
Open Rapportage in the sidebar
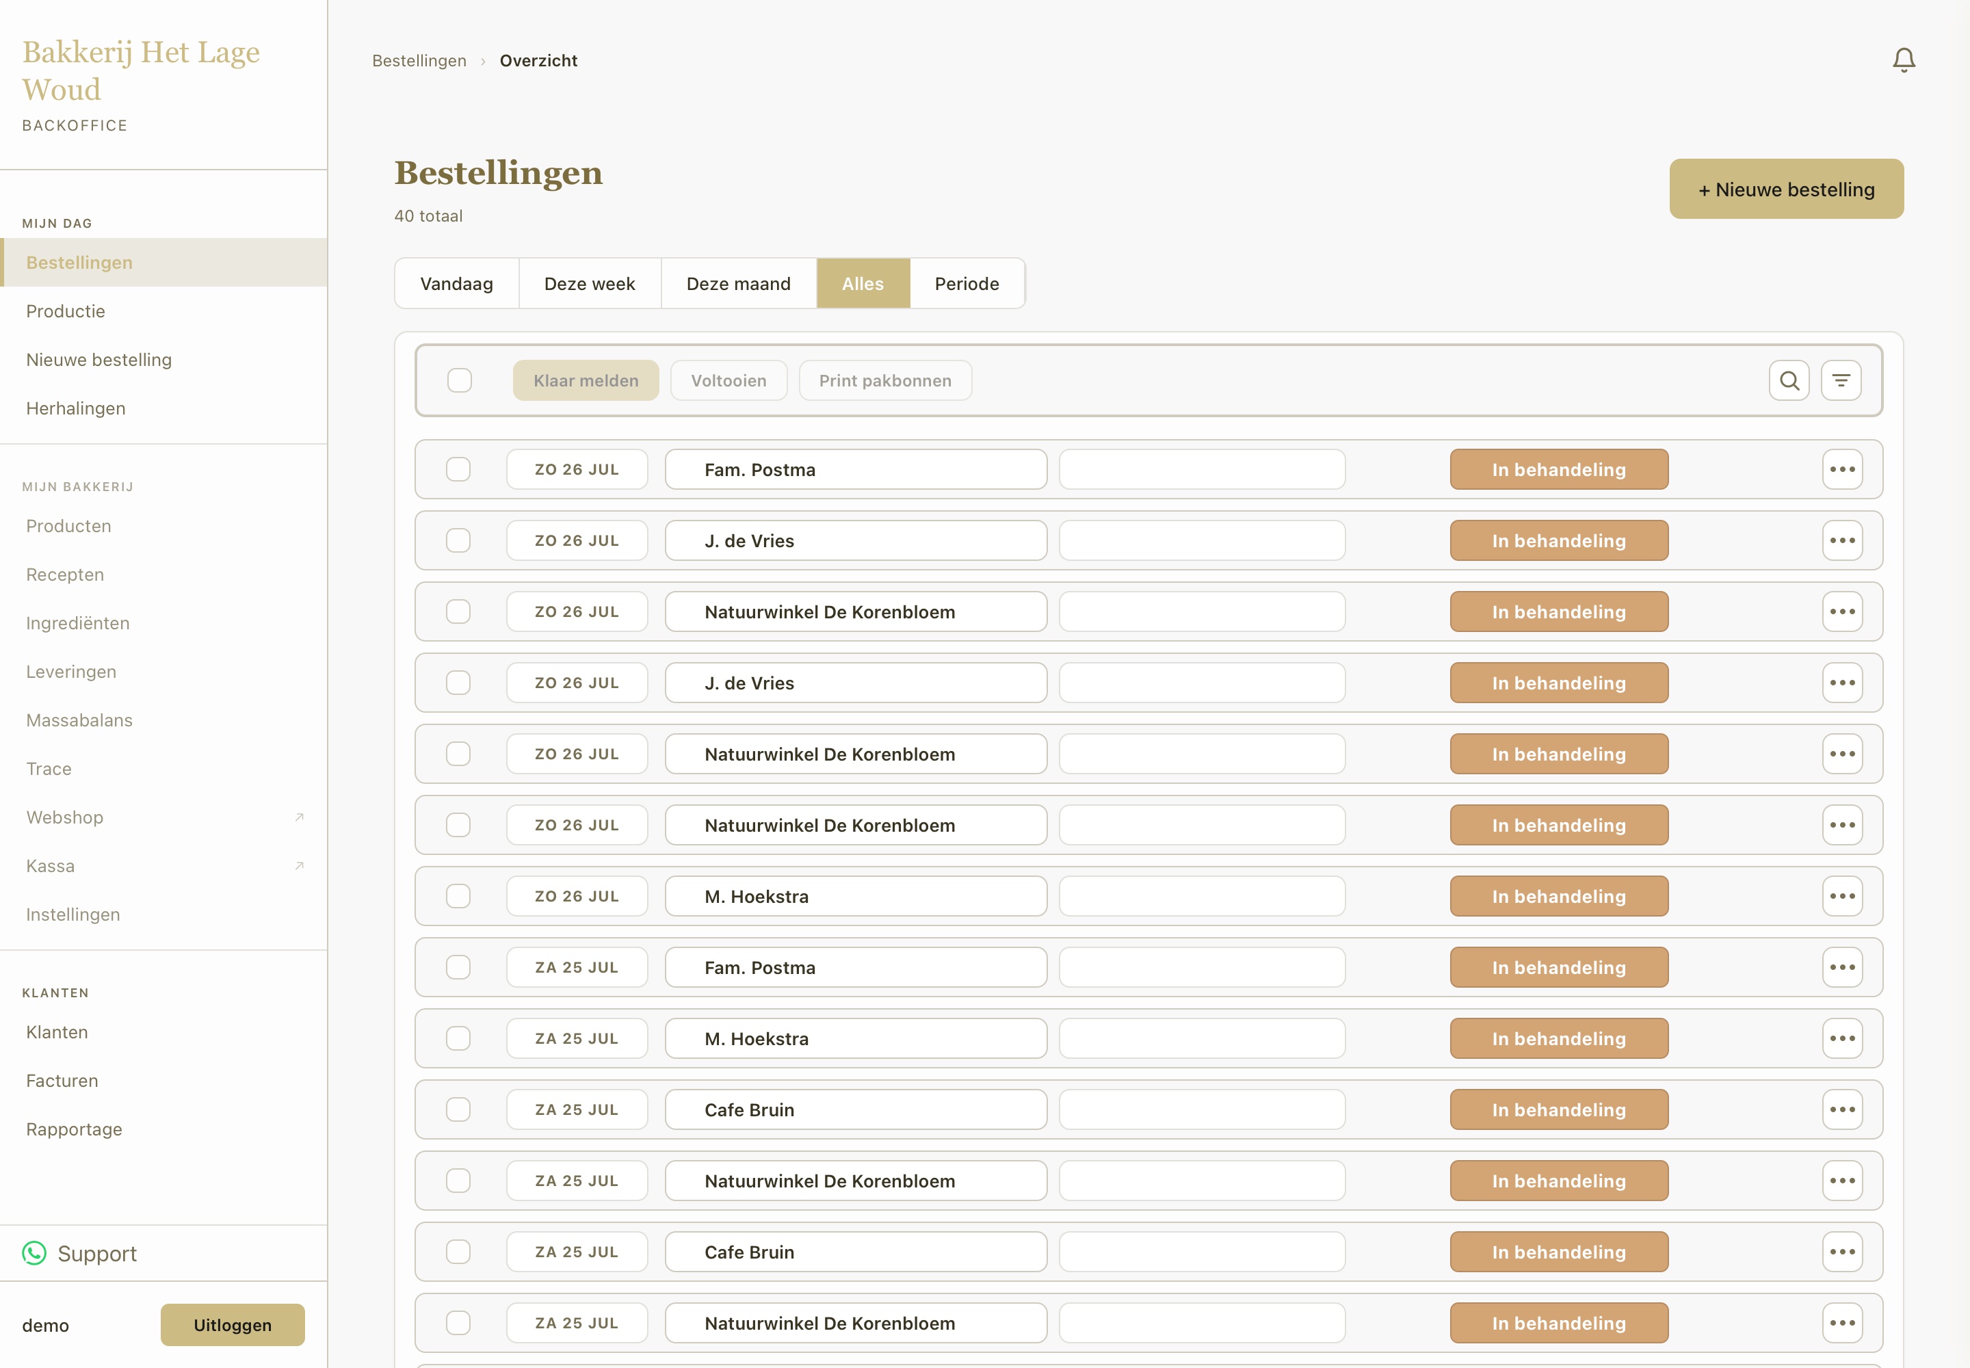(163, 1130)
